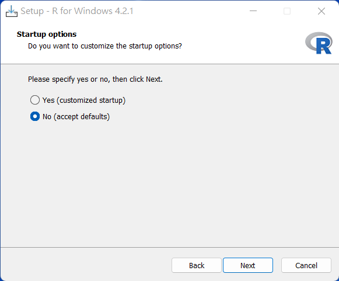Go Back to previous setup page
The height and width of the screenshot is (281, 339).
(x=197, y=265)
